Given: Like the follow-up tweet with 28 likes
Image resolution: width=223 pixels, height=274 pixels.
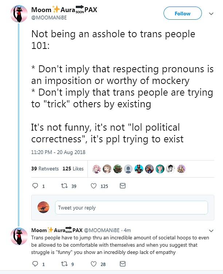Looking at the screenshot, I should [x=93, y=264].
